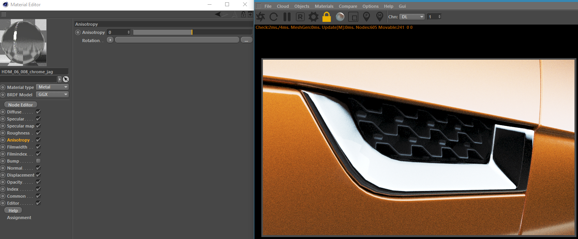Viewport: 578px width, 239px height.
Task: Toggle the Filmindex checkbox
Action: [x=38, y=154]
